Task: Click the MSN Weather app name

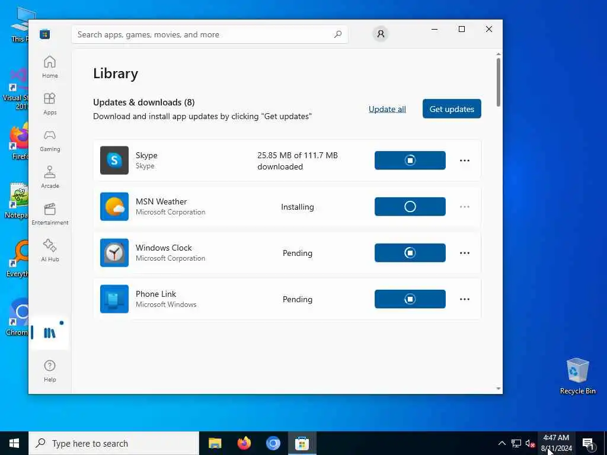Action: click(x=161, y=201)
